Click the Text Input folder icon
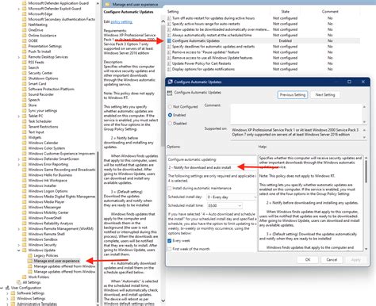Image resolution: width=376 pixels, height=306 pixels. click(24, 132)
